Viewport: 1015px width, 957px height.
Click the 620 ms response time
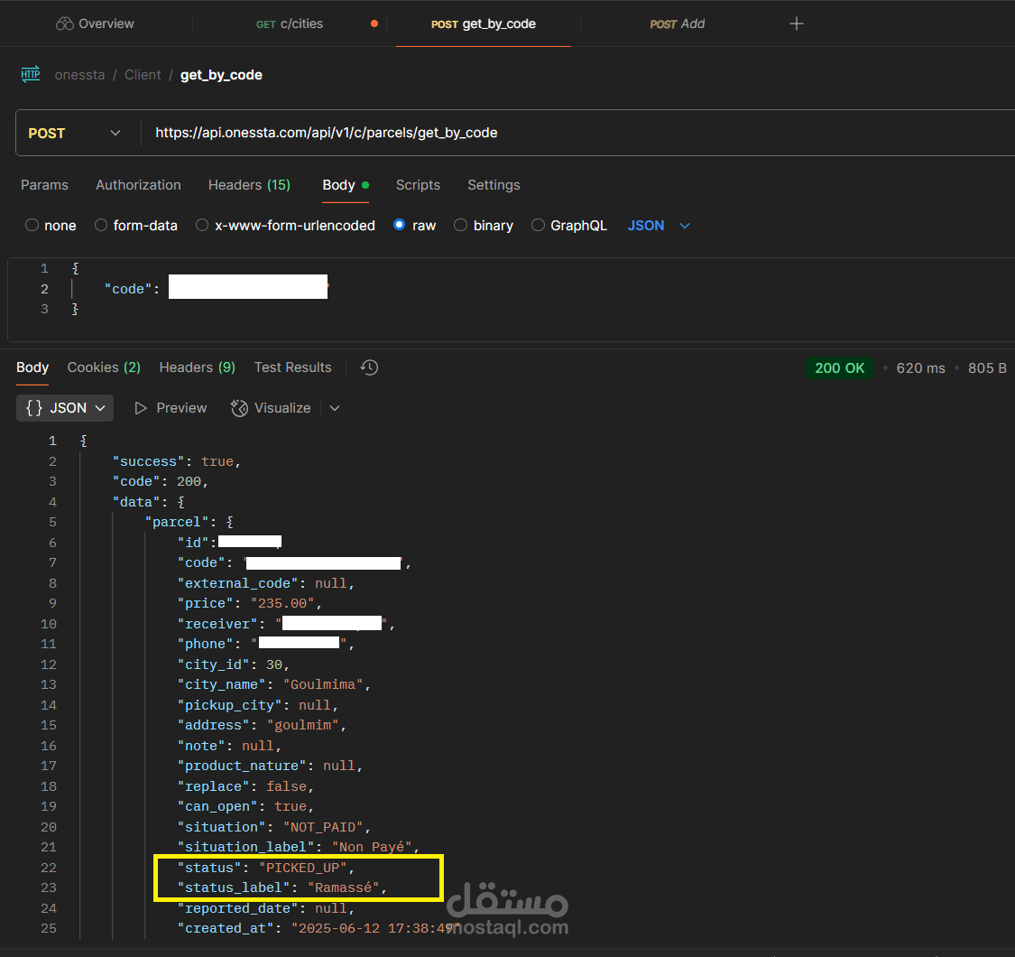[x=920, y=368]
